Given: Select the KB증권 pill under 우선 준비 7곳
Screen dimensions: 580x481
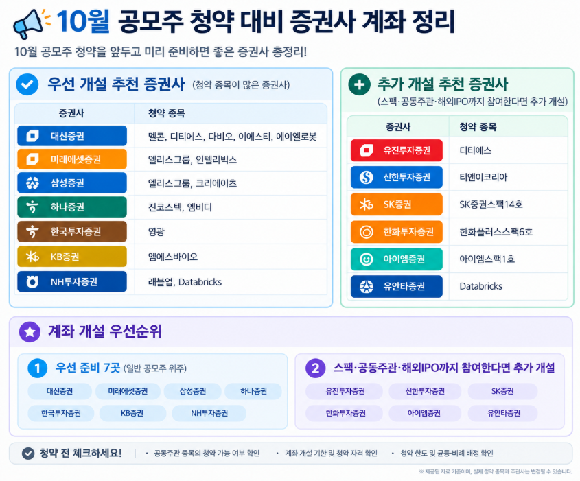Looking at the screenshot, I should pos(132,413).
